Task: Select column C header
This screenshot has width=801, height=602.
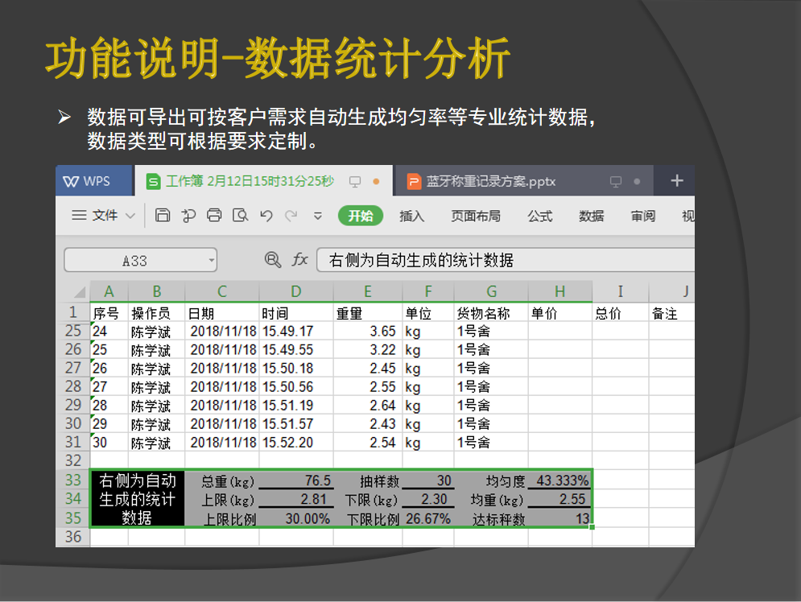Action: pos(221,291)
